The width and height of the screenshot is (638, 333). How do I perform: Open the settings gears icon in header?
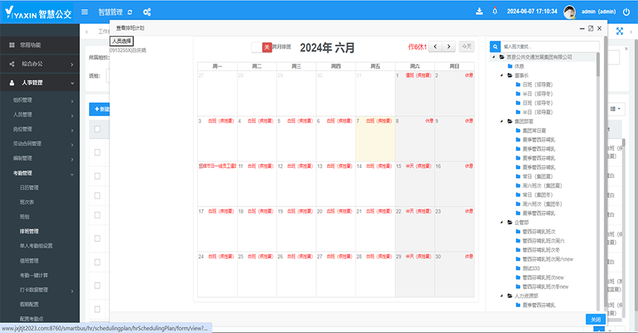[x=147, y=12]
